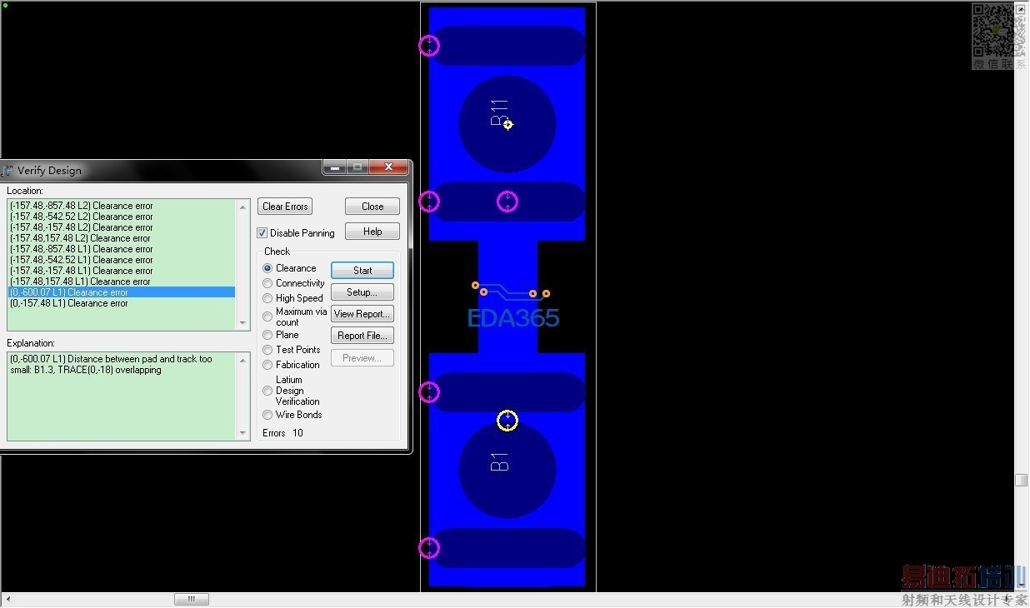
Task: Click the B1 reference designator label
Action: (x=499, y=462)
